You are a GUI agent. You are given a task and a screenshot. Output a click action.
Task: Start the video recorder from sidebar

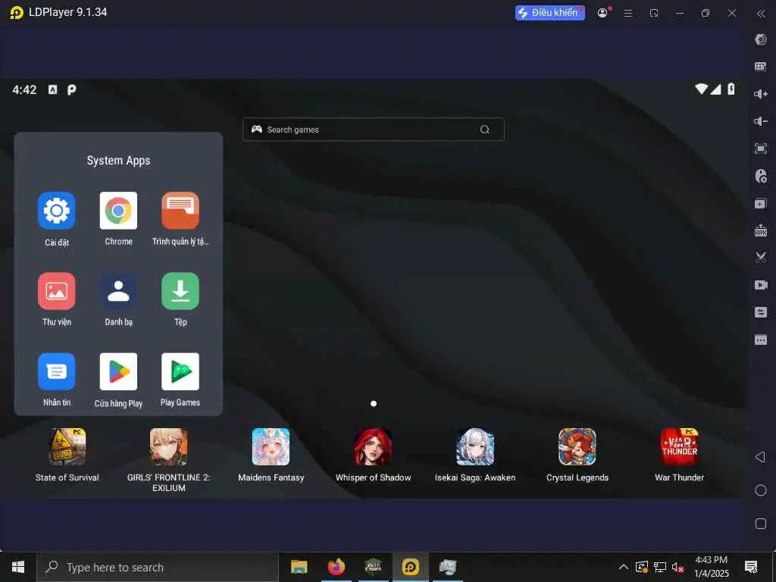[x=761, y=285]
